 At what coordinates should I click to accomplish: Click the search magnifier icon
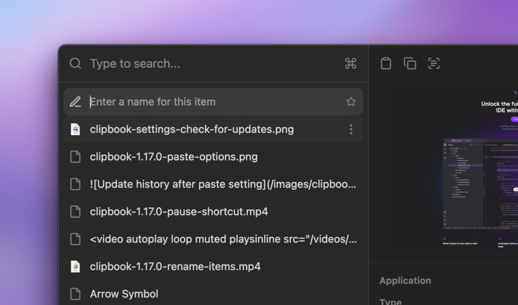click(x=75, y=63)
